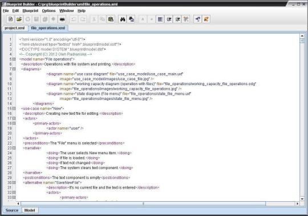Click the Format text lines icon

(160, 19)
